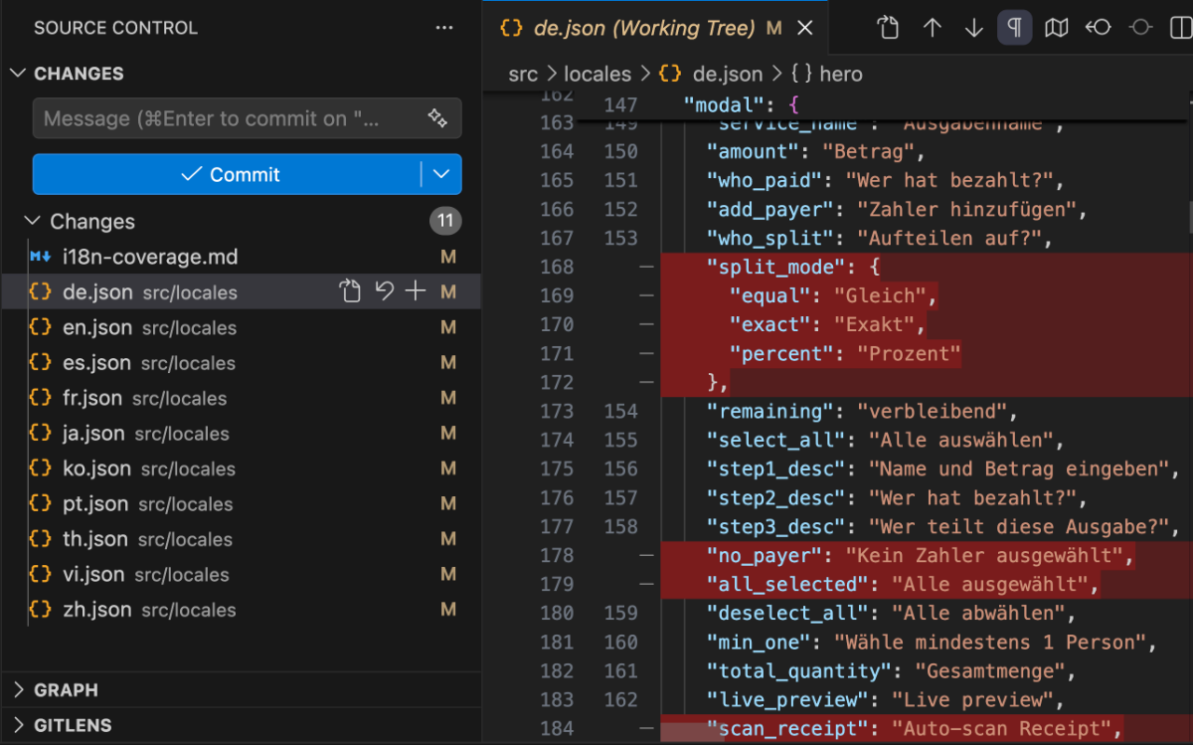Click locales in the breadcrumb
1193x745 pixels.
[597, 74]
